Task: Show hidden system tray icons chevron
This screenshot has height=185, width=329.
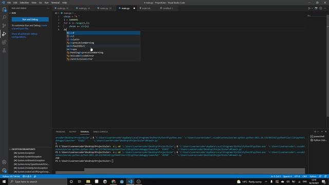Action: pos(266,181)
